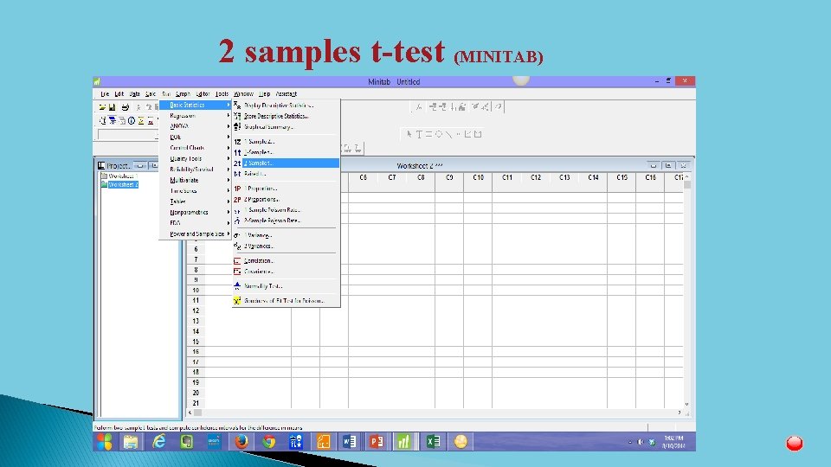Open File Explorer from the taskbar
Screen dimensions: 831x467
(131, 442)
